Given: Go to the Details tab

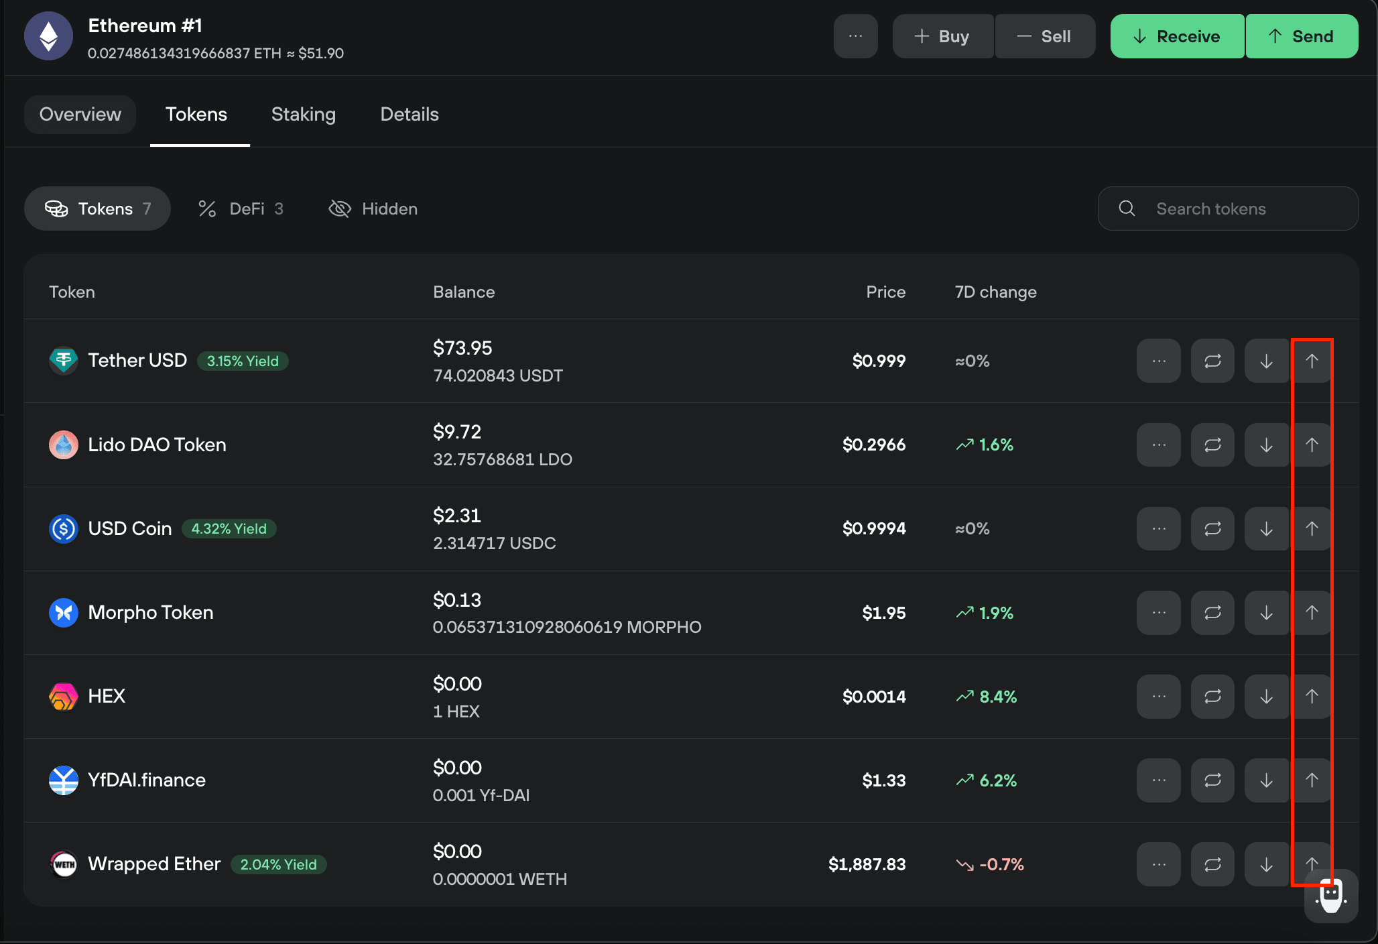Looking at the screenshot, I should click(x=410, y=114).
